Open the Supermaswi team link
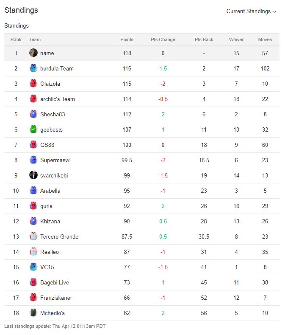Image resolution: width=285 pixels, height=335 pixels. [x=55, y=160]
